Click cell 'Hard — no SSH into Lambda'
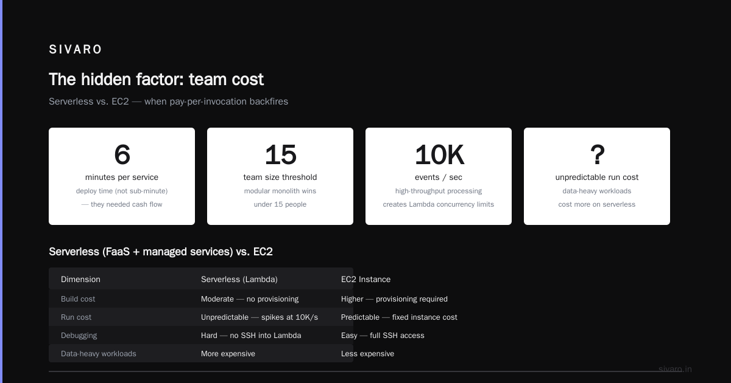The height and width of the screenshot is (383, 731). pyautogui.click(x=251, y=336)
